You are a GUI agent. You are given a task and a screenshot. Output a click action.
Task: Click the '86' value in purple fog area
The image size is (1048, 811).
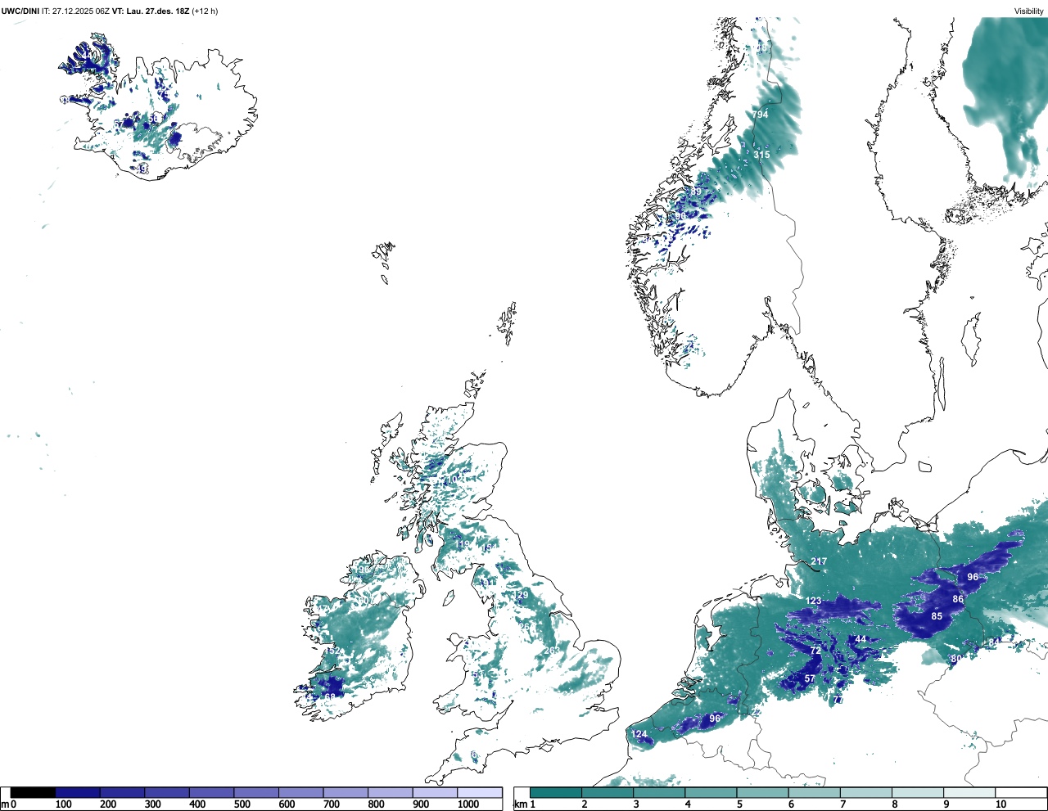tap(958, 600)
